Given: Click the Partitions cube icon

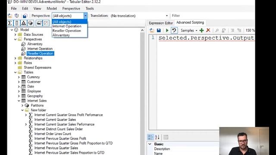Looking at the screenshot, I should pos(27,105).
